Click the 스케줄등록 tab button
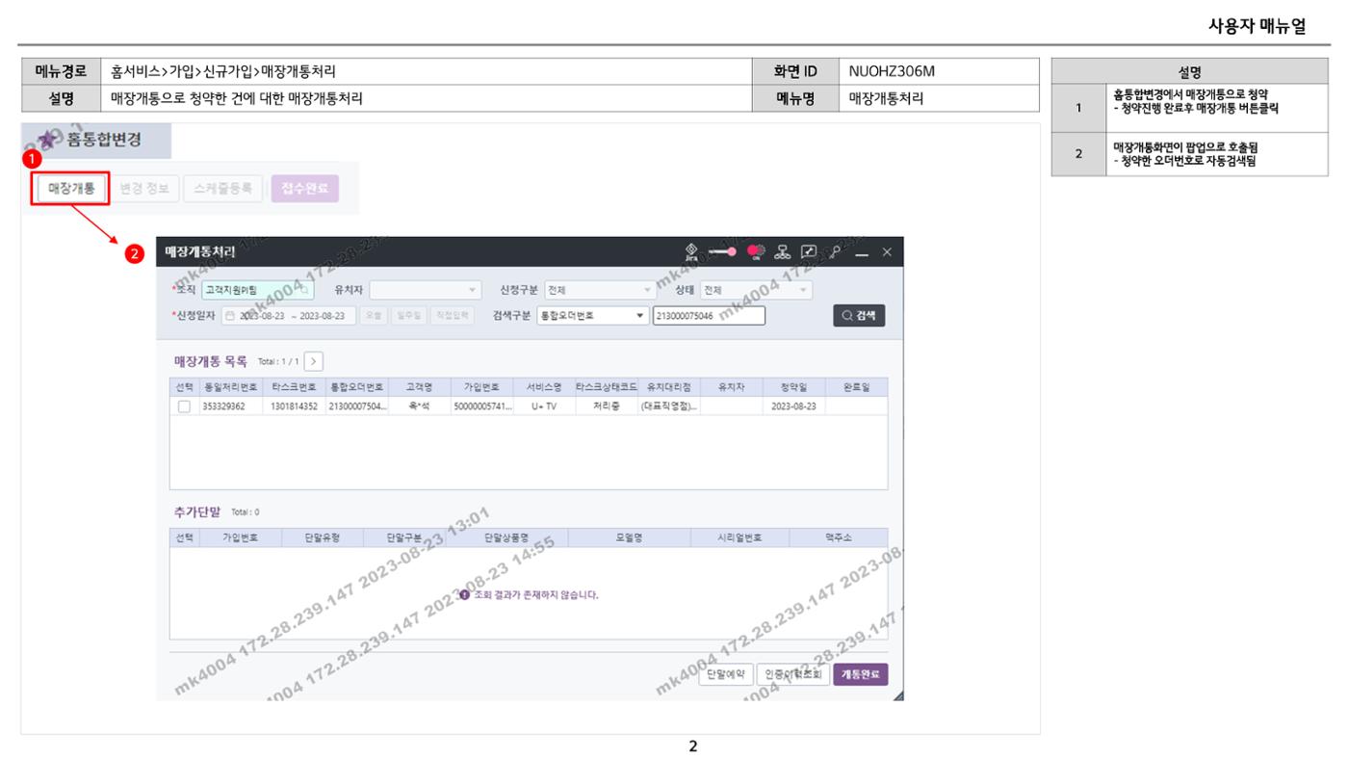 click(221, 189)
